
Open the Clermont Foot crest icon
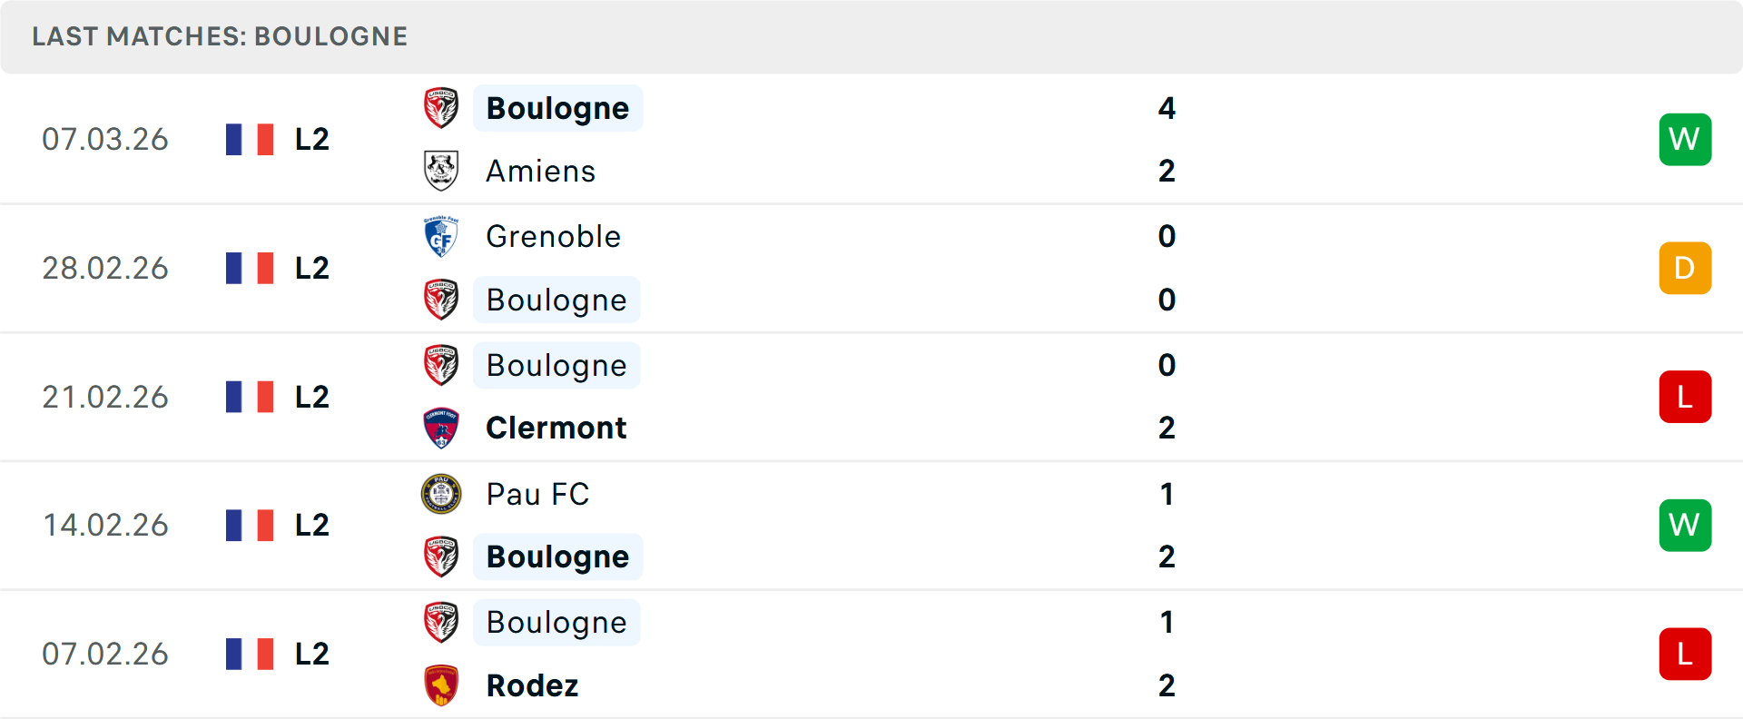440,428
